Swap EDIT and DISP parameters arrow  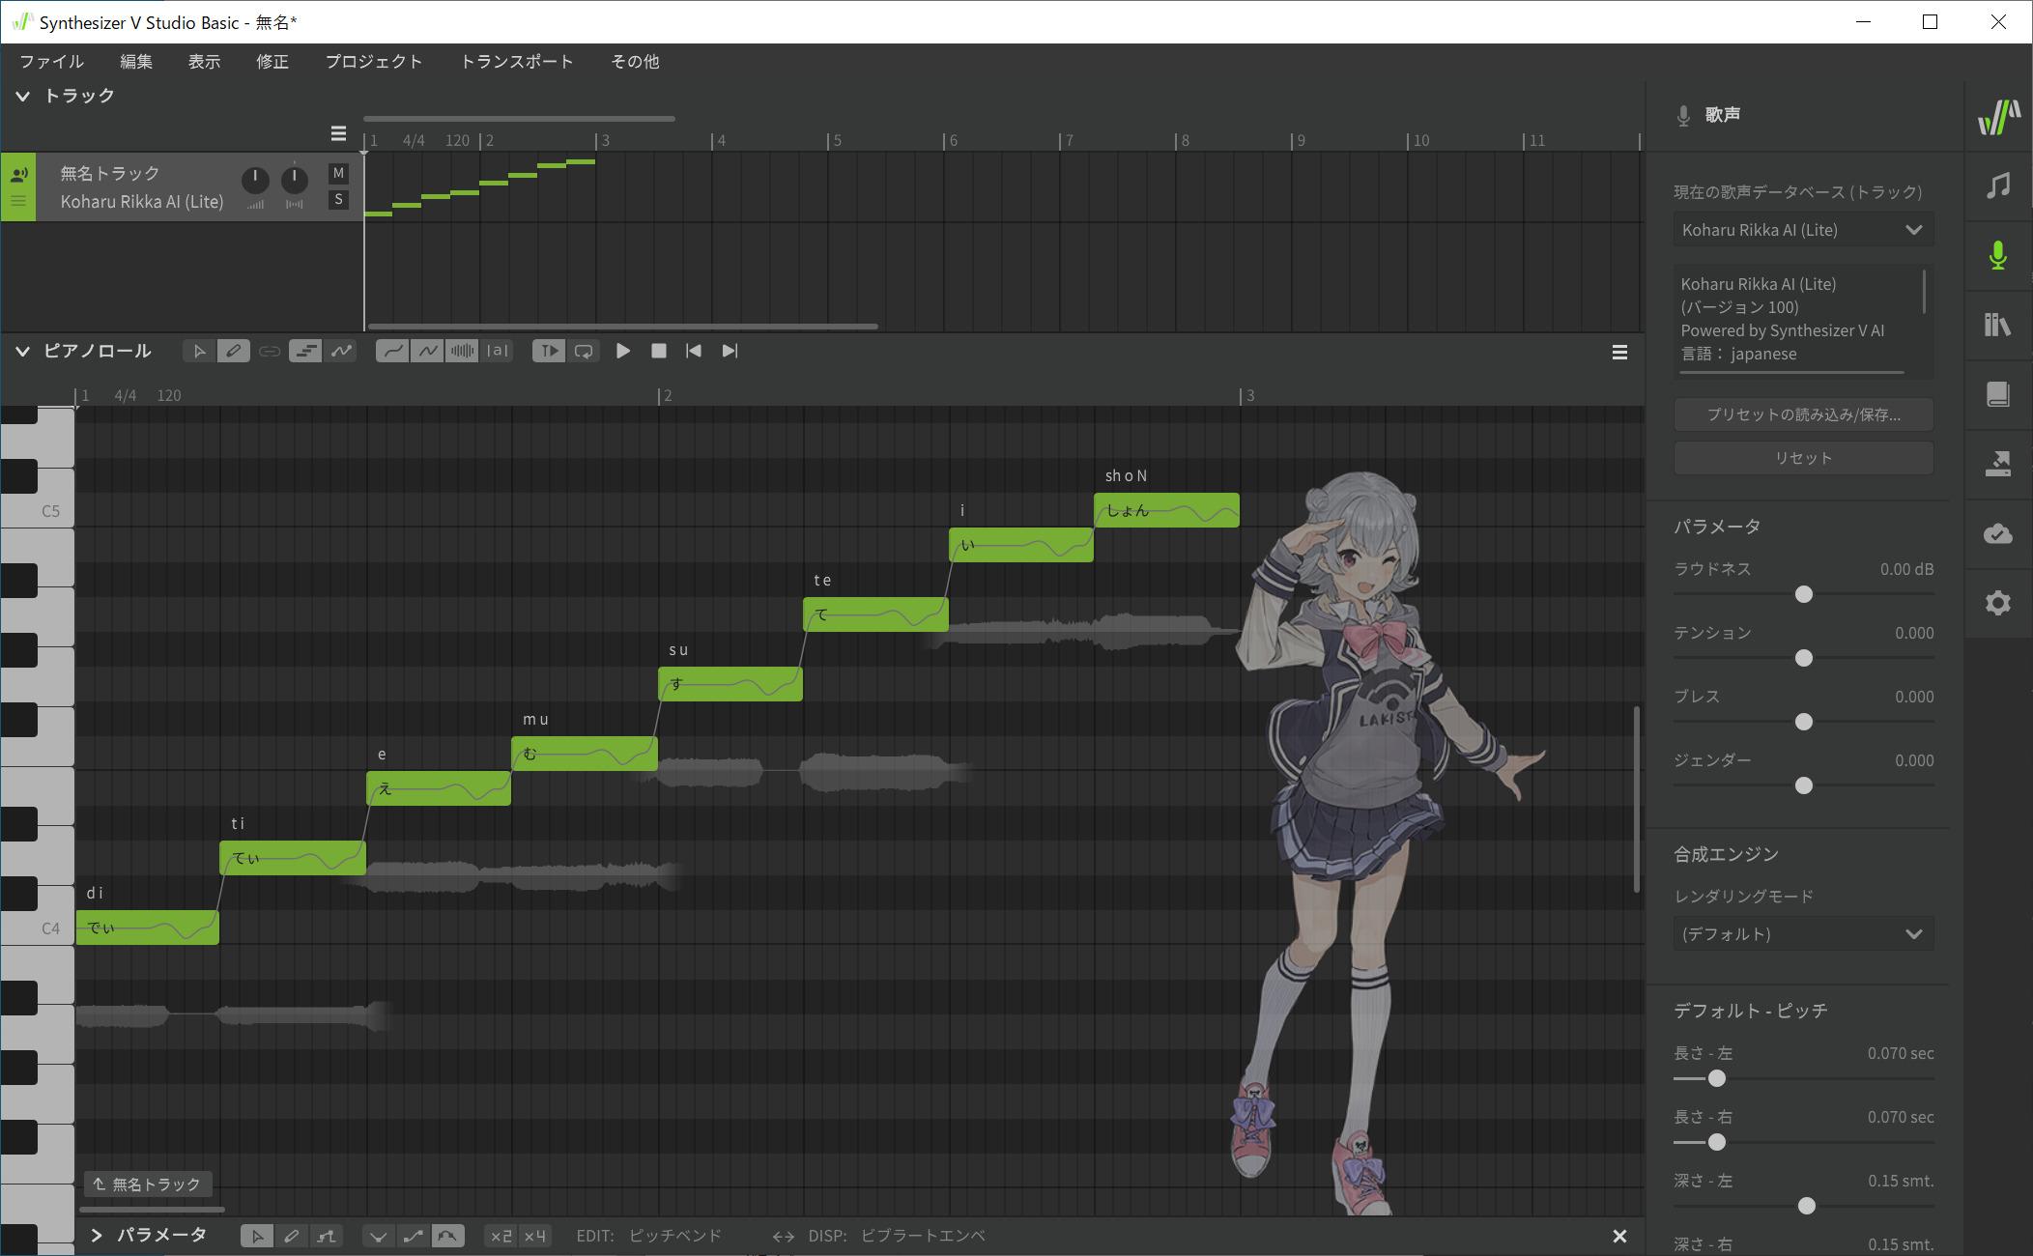point(783,1236)
